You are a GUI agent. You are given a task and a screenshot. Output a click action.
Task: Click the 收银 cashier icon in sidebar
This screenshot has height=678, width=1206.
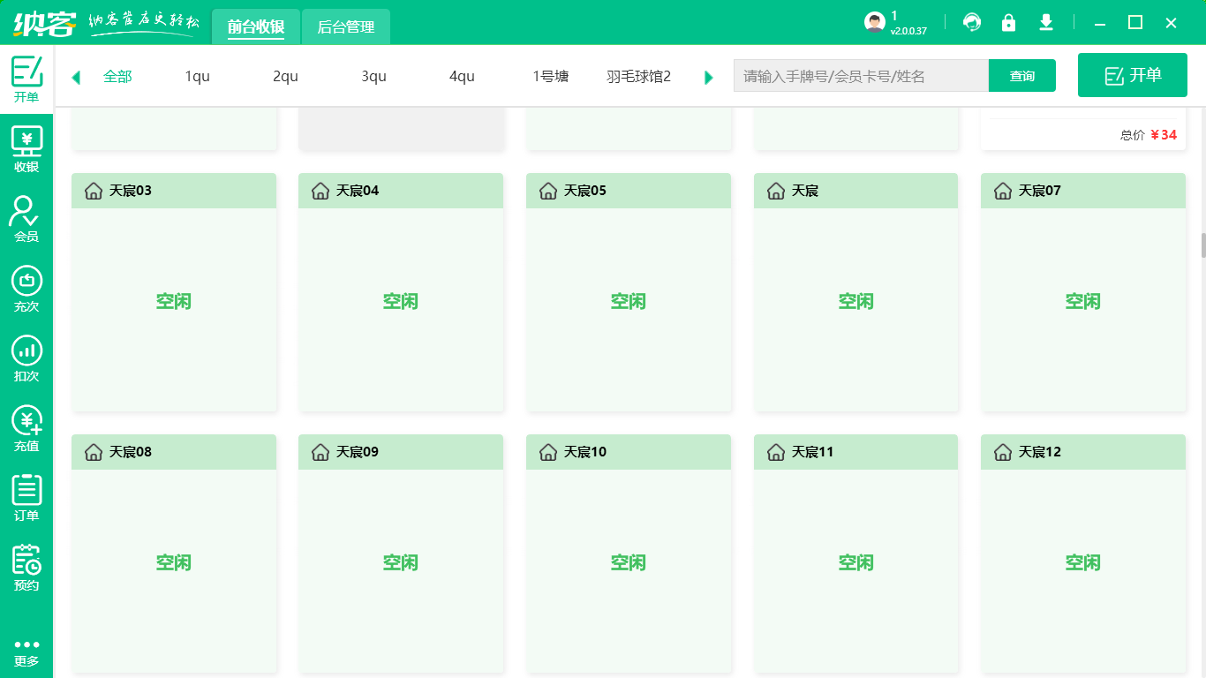26,148
